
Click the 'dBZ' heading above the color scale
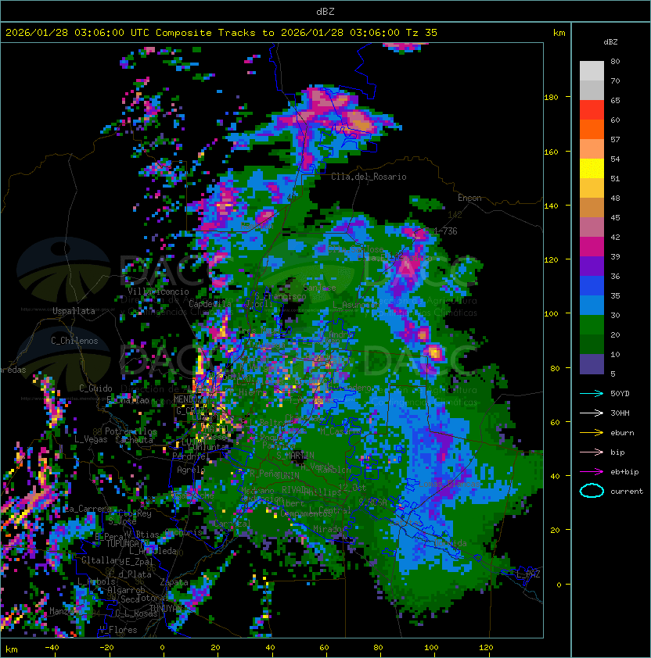click(610, 42)
